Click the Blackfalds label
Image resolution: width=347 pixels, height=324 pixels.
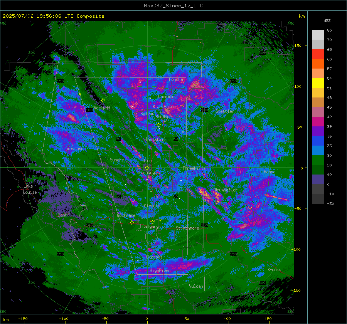[x=164, y=107]
